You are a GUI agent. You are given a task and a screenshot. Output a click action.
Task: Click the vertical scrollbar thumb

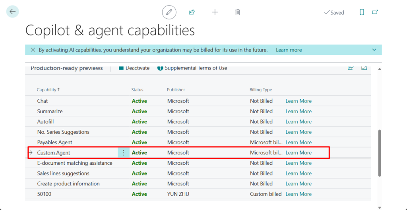(x=380, y=153)
